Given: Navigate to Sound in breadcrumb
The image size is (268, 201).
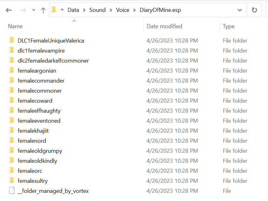Looking at the screenshot, I should tap(97, 10).
